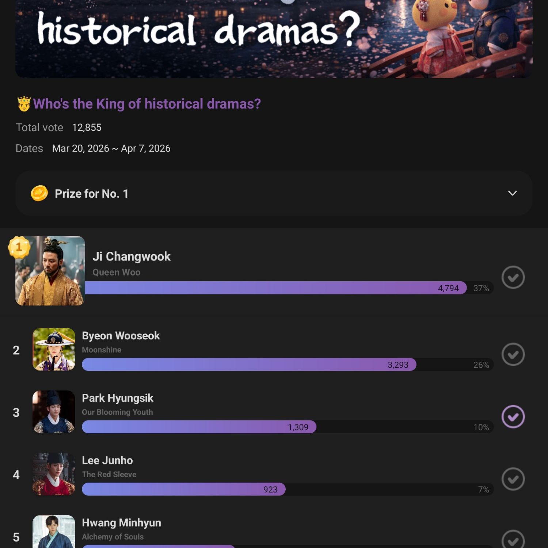
Task: Click the gold coin prize icon
Action: 39,193
